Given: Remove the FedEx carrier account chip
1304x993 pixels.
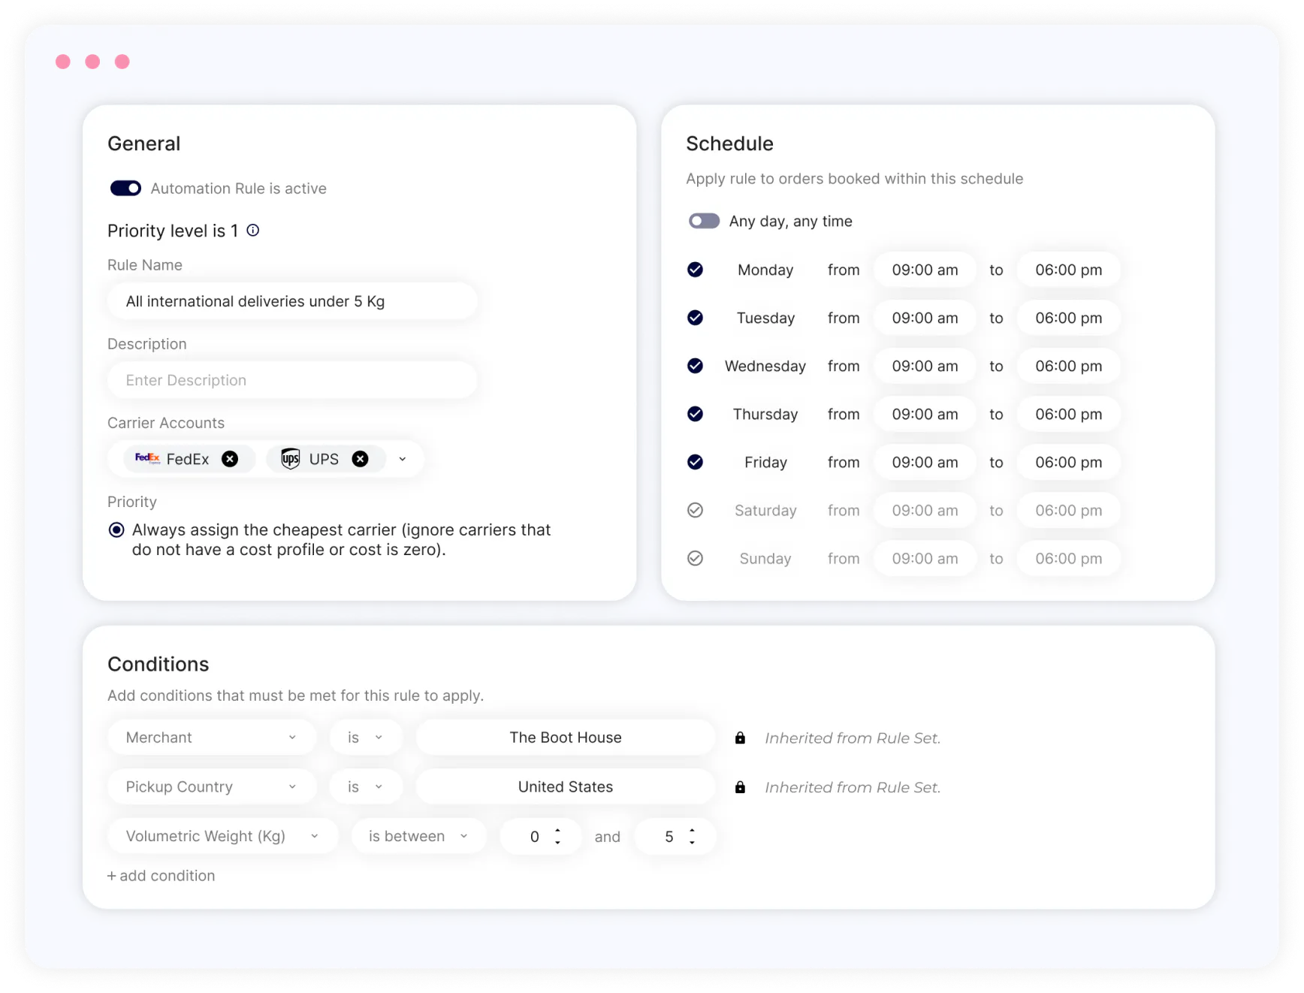Looking at the screenshot, I should [230, 458].
